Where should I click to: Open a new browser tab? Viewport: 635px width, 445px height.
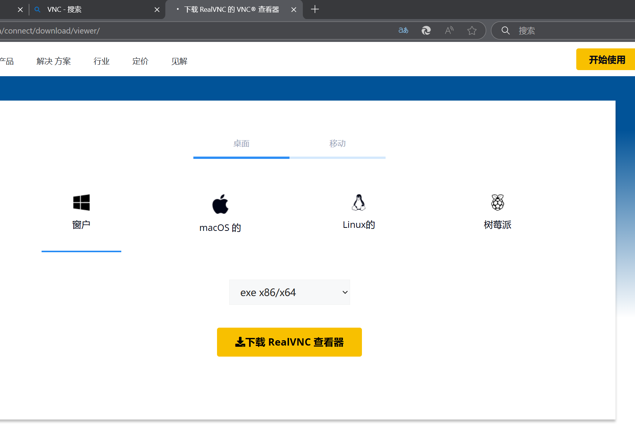(315, 9)
